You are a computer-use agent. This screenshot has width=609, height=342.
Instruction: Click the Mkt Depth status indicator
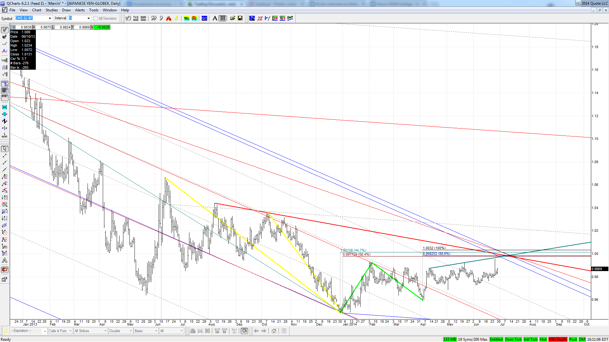[x=558, y=339]
